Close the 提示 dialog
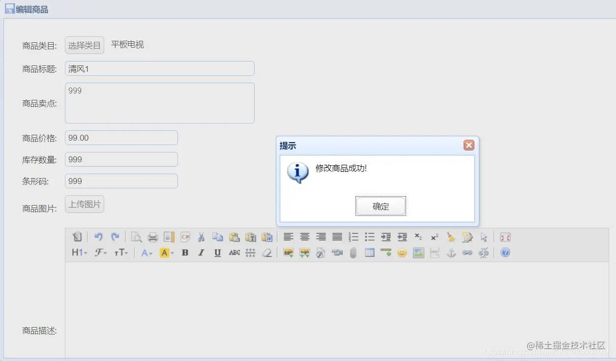Screen dimensions: 616x361 pos(469,145)
